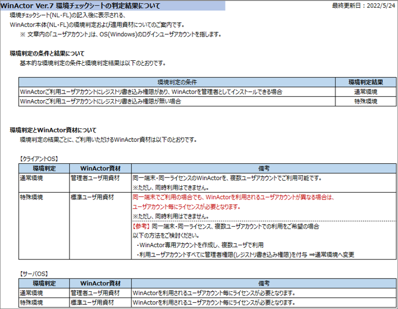The height and width of the screenshot is (309, 398).
Task: Click the note starting ※ 文章内の「ユーザアカウント」
Action: tap(120, 34)
